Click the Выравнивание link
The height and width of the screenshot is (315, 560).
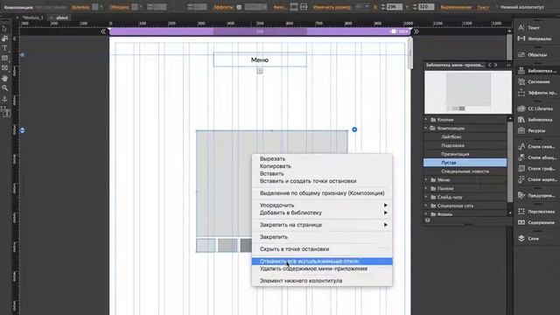456,7
